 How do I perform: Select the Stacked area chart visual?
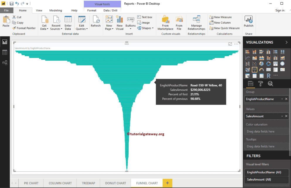coord(261,58)
